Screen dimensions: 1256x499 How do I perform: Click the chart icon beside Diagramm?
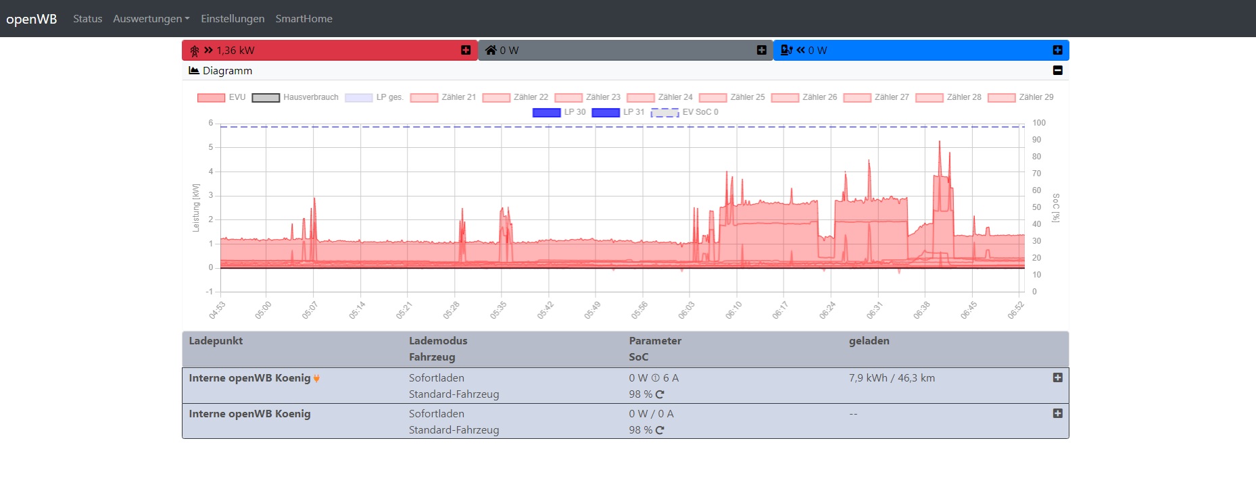194,71
